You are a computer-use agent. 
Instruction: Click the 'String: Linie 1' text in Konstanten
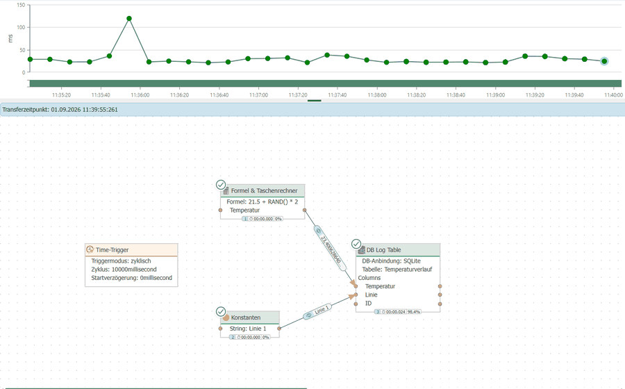(x=247, y=329)
